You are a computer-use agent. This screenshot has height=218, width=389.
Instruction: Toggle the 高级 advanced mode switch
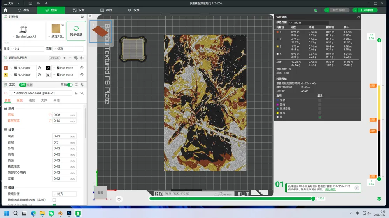(70, 85)
